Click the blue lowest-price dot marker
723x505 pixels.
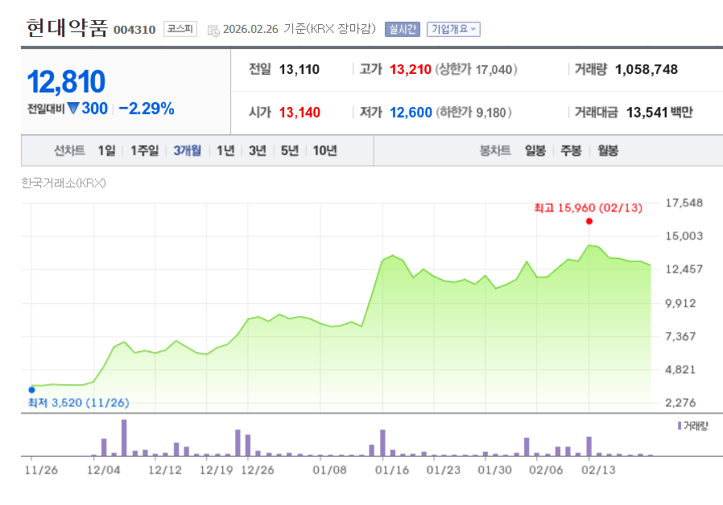click(31, 389)
